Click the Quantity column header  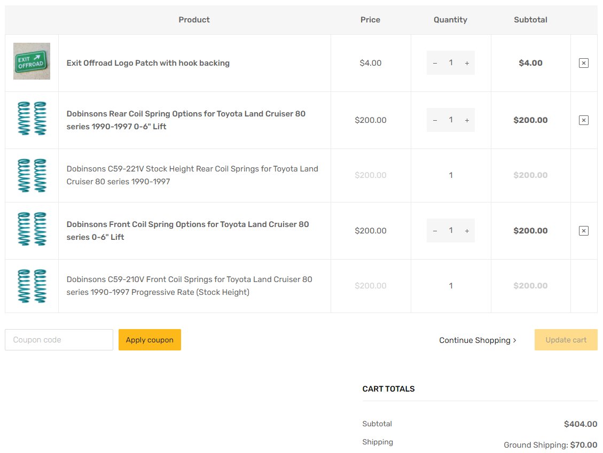coord(450,20)
